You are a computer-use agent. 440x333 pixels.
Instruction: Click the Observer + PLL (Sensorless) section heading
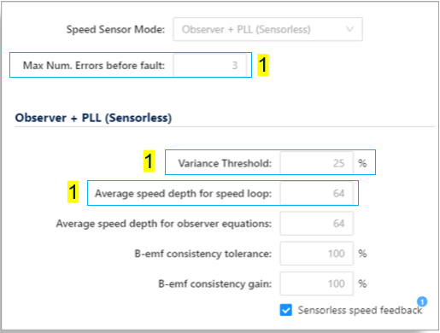point(93,118)
